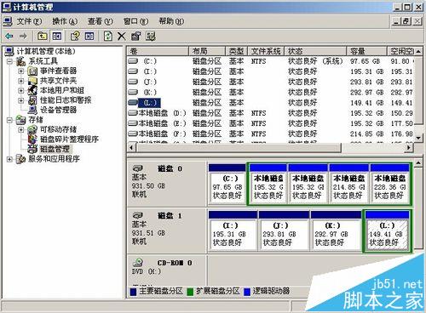
Task: Select the (C:) 97.65 GB partition block
Action: 227,184
